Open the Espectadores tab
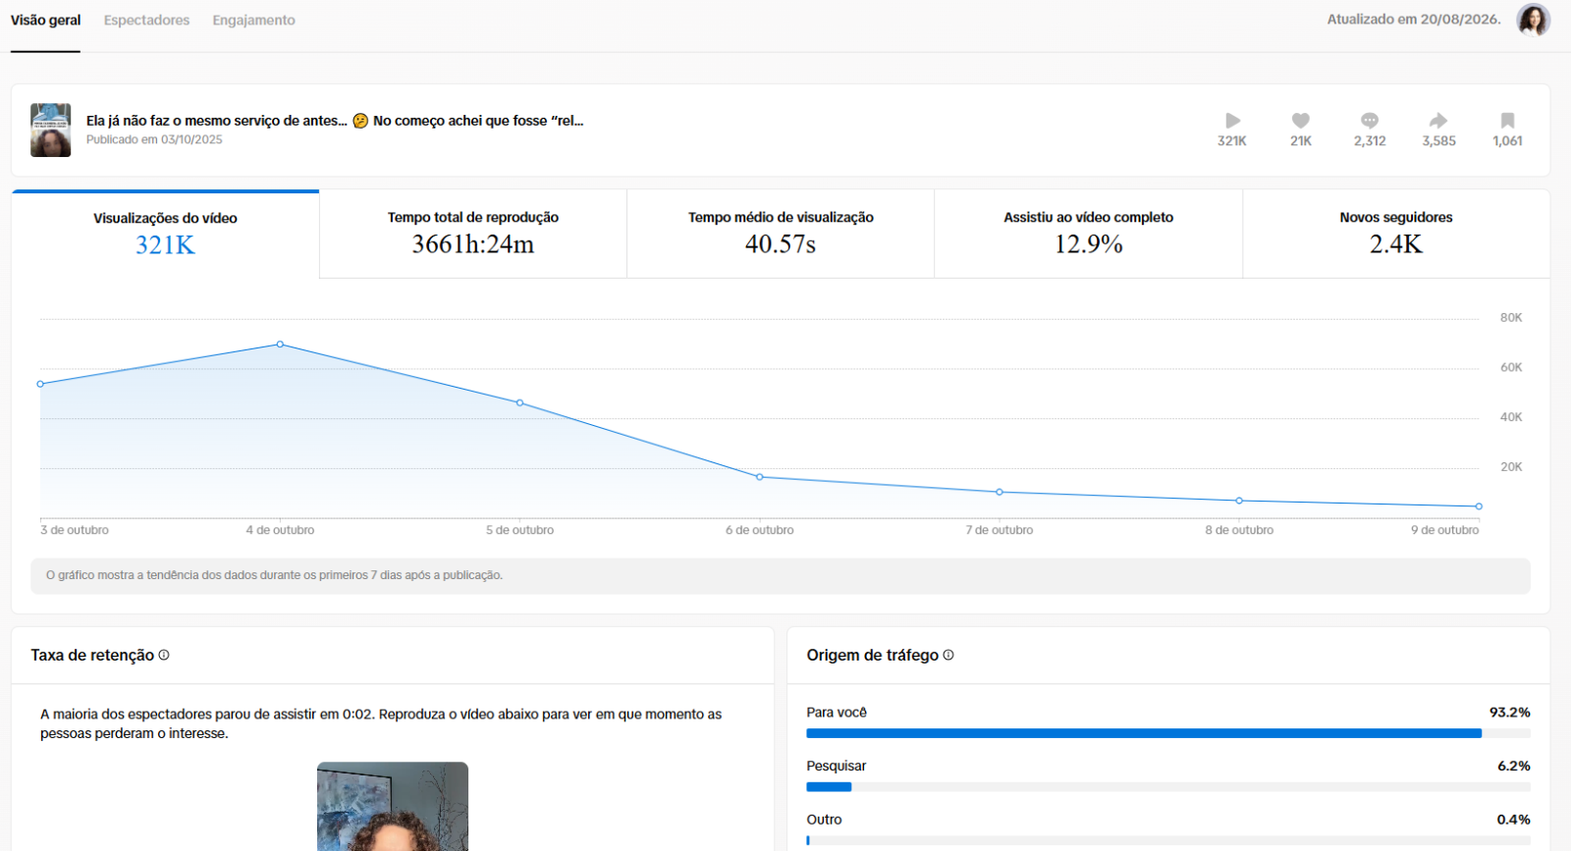This screenshot has width=1571, height=851. 146,21
